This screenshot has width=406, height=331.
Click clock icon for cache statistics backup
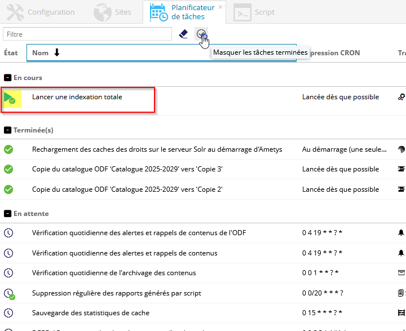(x=8, y=313)
